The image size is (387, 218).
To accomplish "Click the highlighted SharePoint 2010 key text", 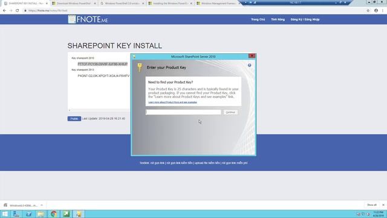I will pos(103,64).
